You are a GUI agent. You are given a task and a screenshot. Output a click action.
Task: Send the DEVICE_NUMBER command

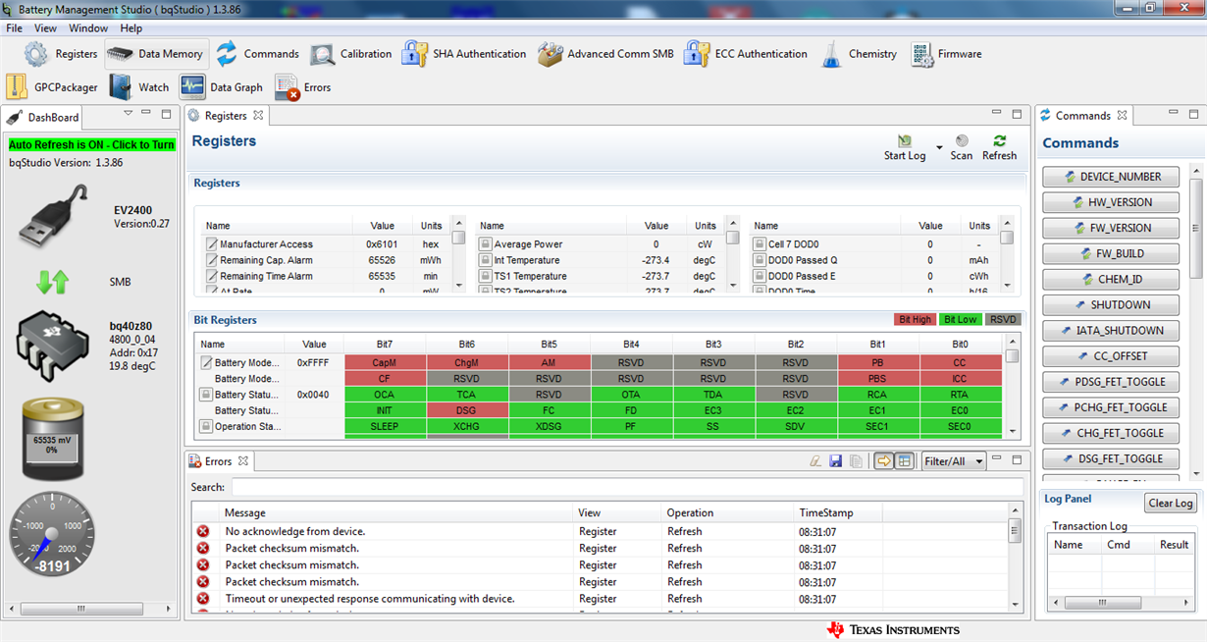pos(1109,177)
